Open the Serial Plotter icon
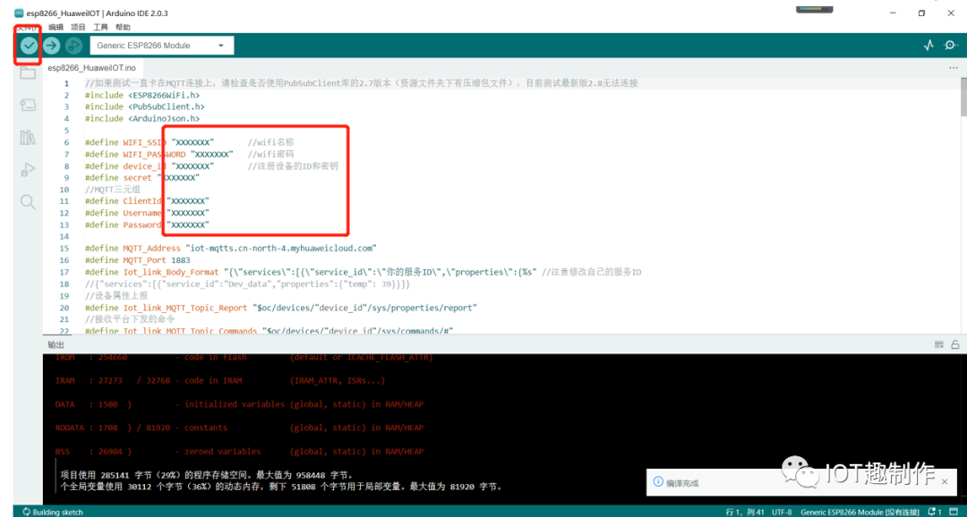 click(928, 45)
